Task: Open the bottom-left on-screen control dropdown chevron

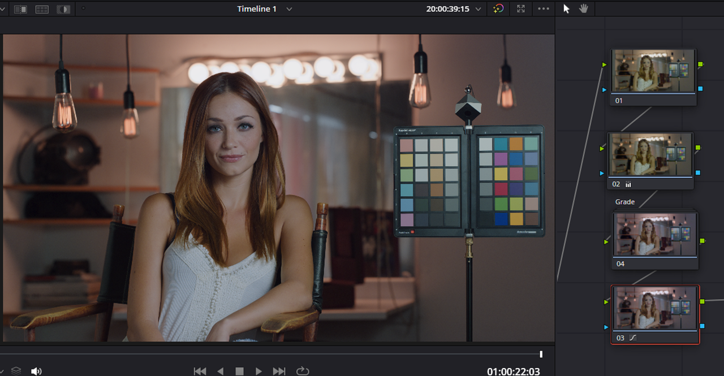Action: tap(2, 371)
